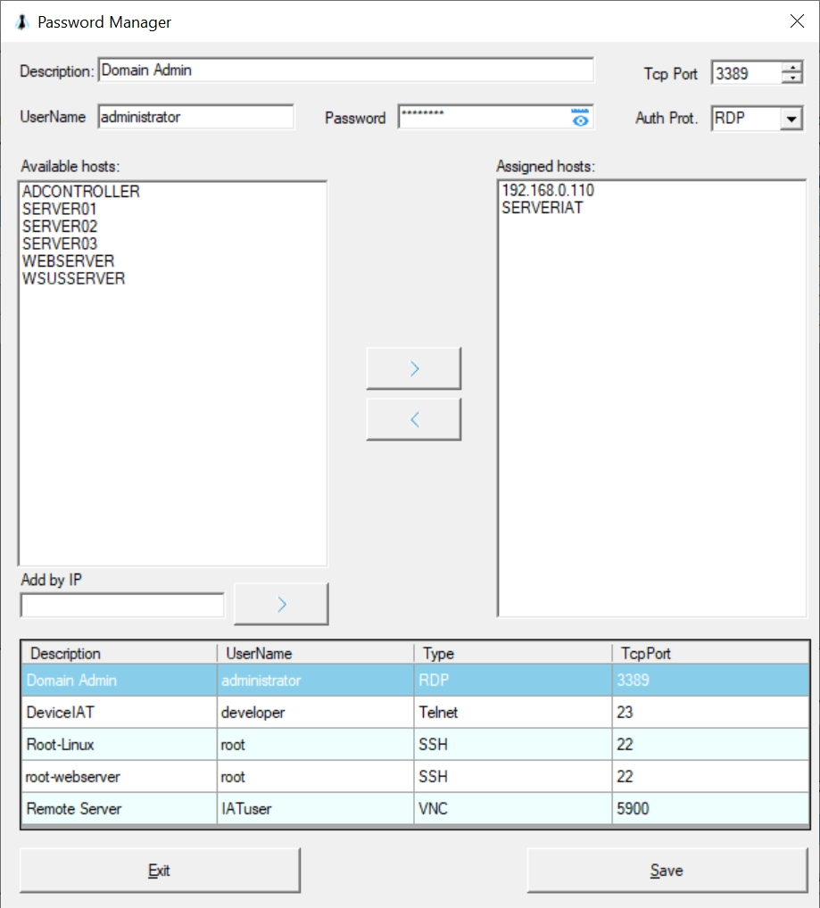Select the Domain Admin table row
Image resolution: width=820 pixels, height=908 pixels.
(x=415, y=680)
